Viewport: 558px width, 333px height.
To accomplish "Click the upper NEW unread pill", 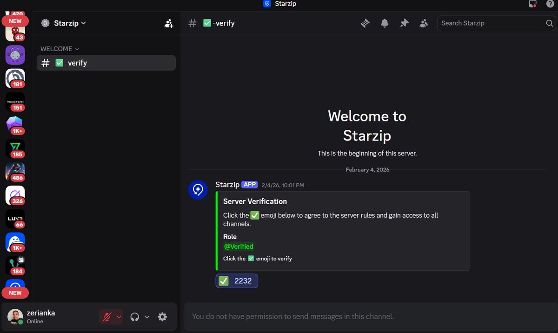I will [x=15, y=21].
